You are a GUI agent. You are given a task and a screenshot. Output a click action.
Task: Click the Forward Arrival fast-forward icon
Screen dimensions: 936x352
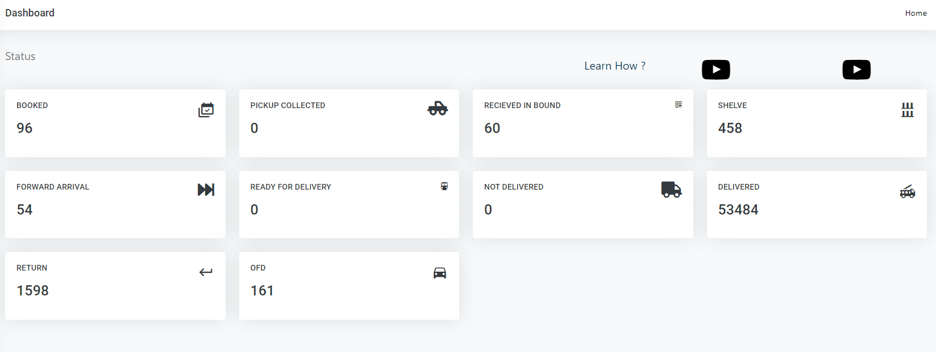206,190
